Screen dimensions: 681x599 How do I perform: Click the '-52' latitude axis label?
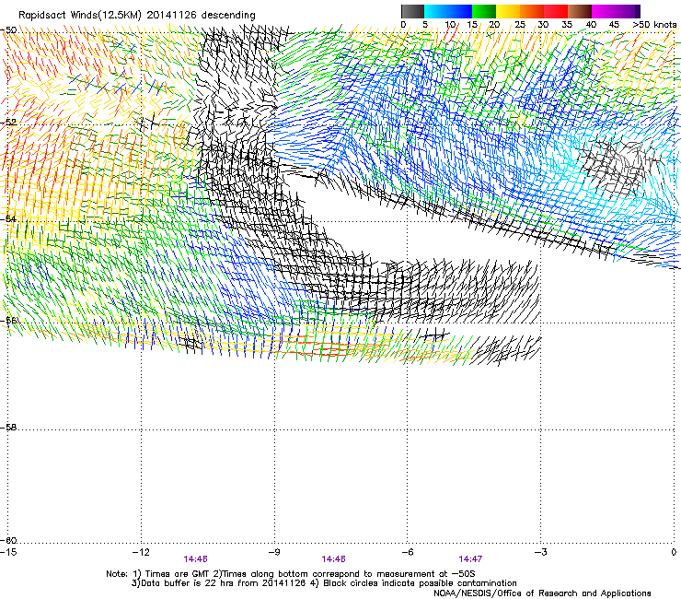coord(8,123)
